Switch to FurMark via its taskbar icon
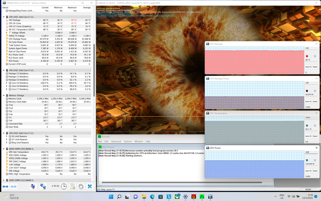This screenshot has height=201, width=321. (x=194, y=197)
